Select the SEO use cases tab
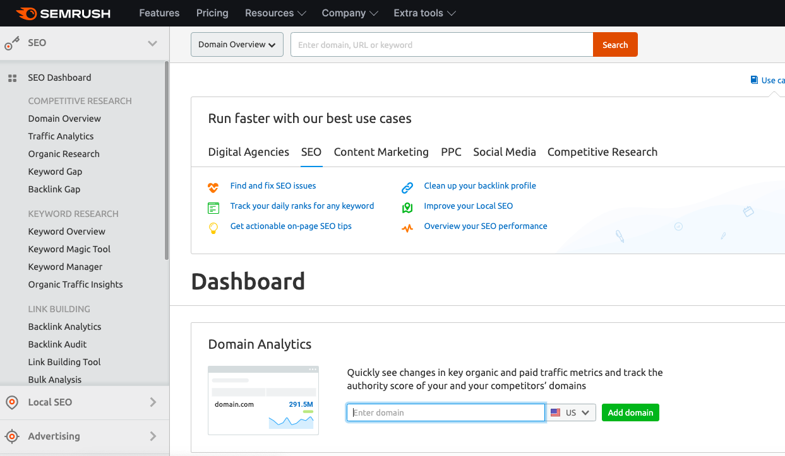 [x=311, y=152]
